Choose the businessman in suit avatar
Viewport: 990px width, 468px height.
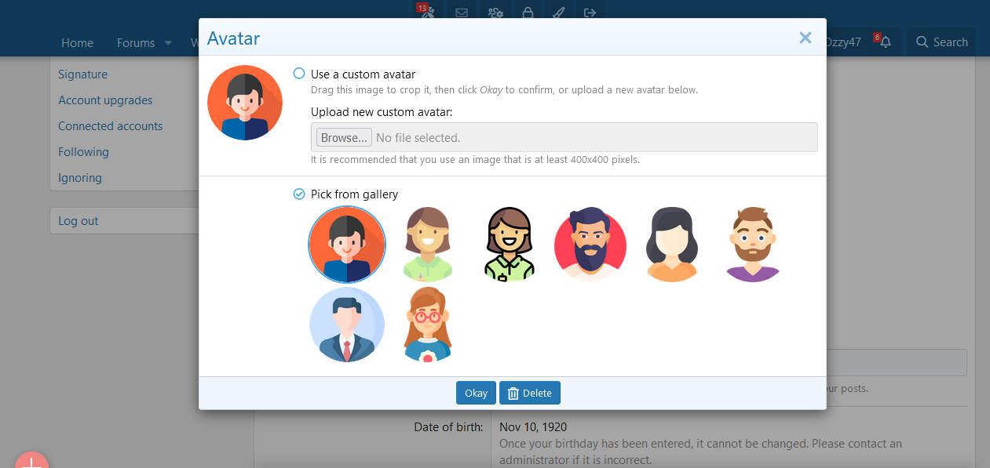click(x=347, y=325)
